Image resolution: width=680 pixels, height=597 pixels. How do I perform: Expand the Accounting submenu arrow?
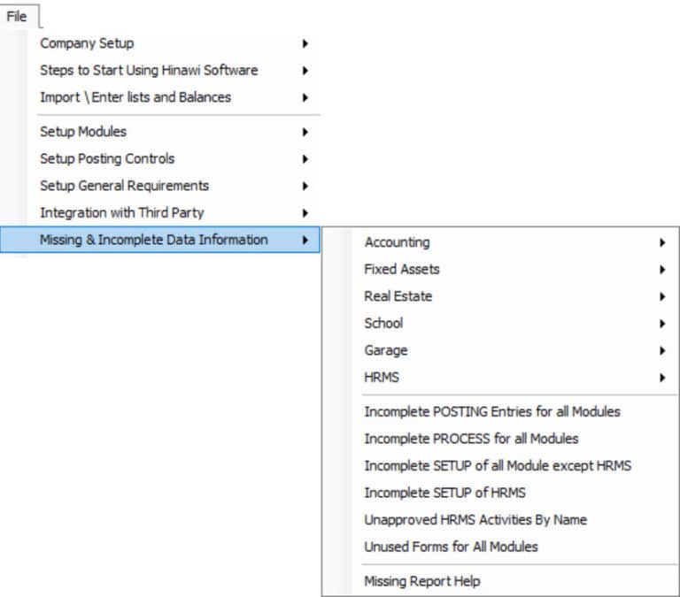pos(662,242)
